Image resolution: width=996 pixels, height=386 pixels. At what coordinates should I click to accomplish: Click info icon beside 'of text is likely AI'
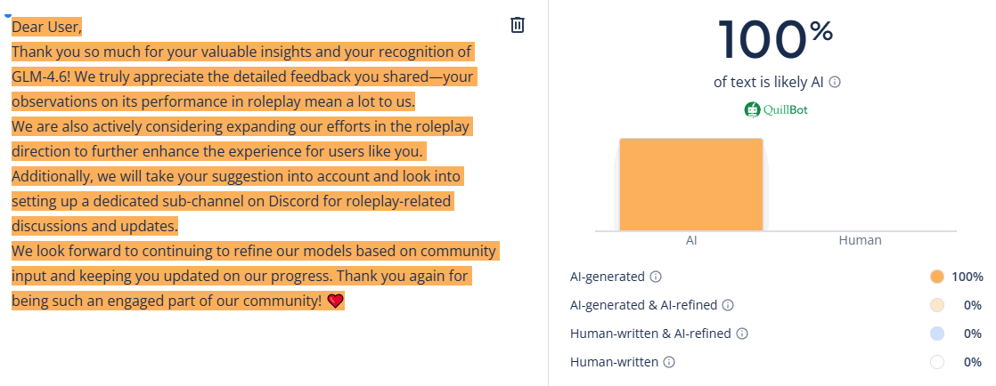point(835,82)
